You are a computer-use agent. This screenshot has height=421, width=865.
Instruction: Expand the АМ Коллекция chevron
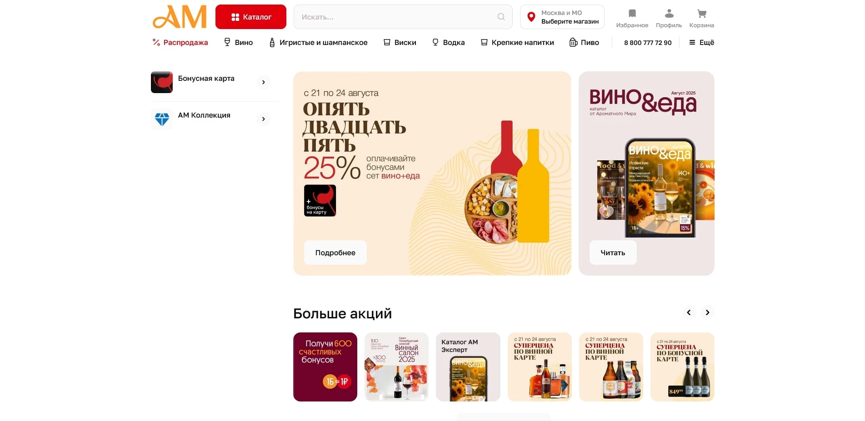point(263,119)
